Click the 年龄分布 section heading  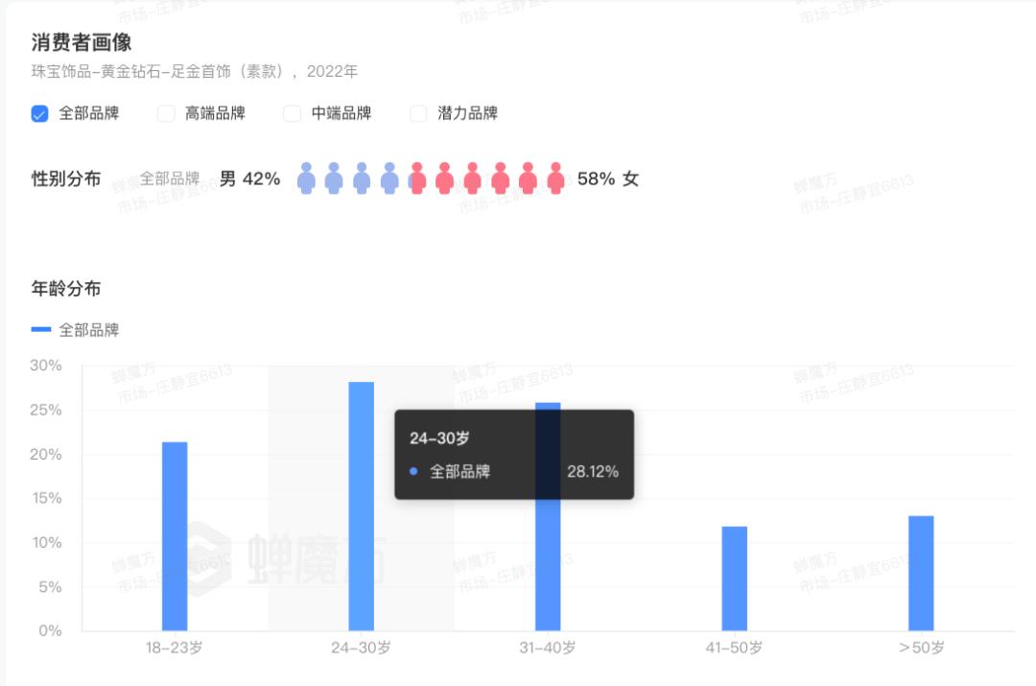click(x=63, y=289)
